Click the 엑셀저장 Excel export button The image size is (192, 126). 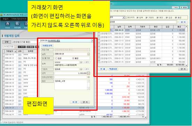[x=113, y=69]
